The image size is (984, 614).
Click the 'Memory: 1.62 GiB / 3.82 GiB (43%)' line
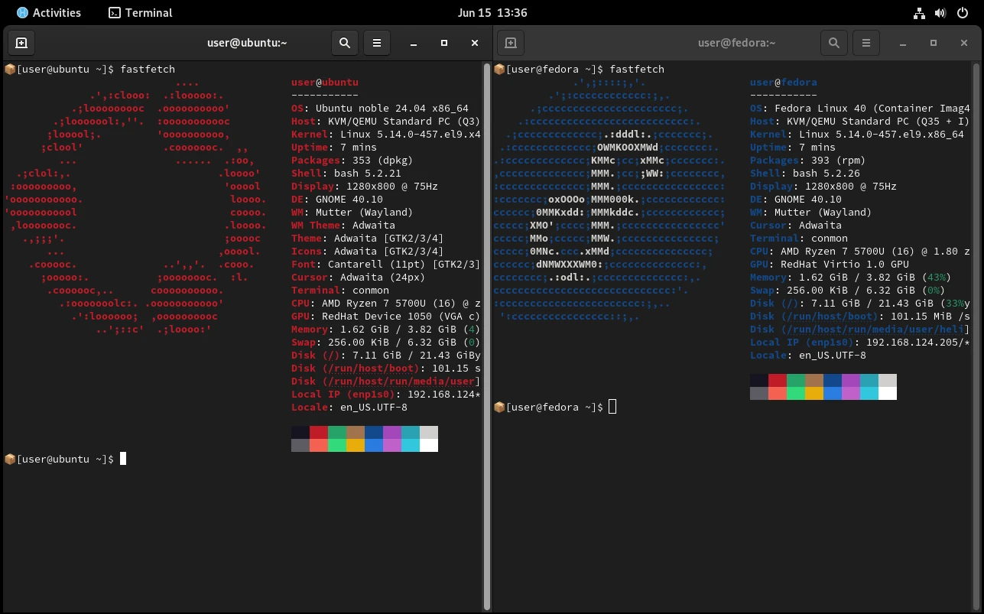(x=851, y=278)
